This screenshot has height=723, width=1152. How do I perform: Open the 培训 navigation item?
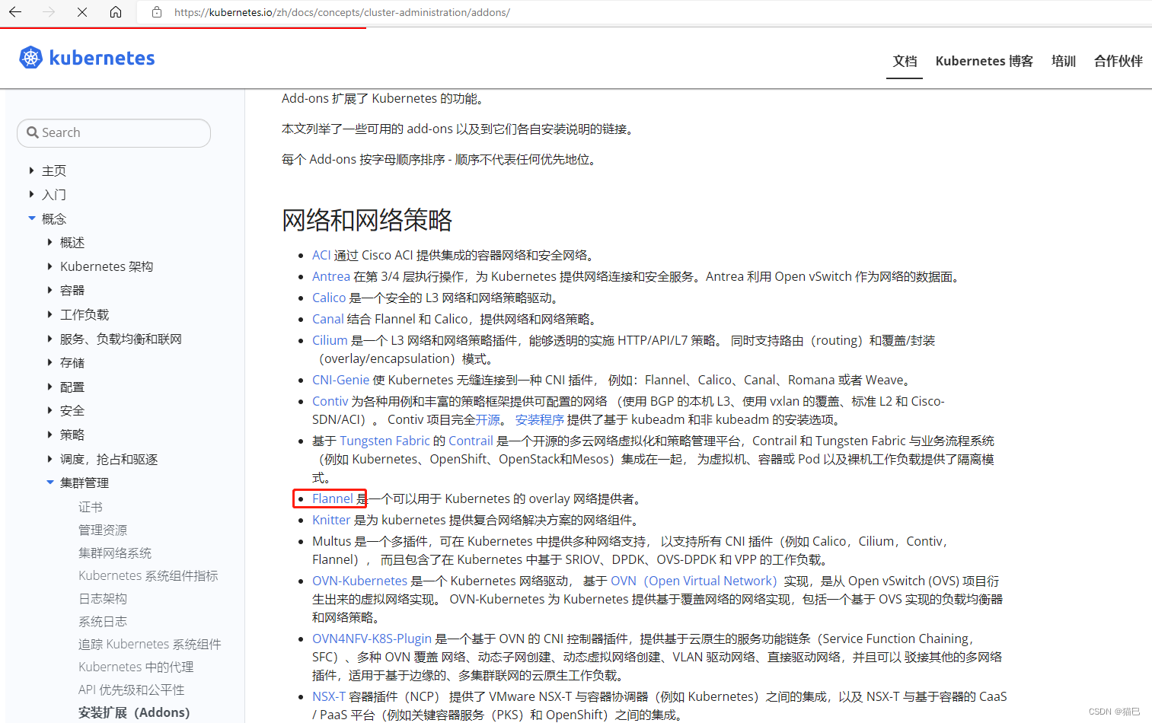click(x=1063, y=61)
